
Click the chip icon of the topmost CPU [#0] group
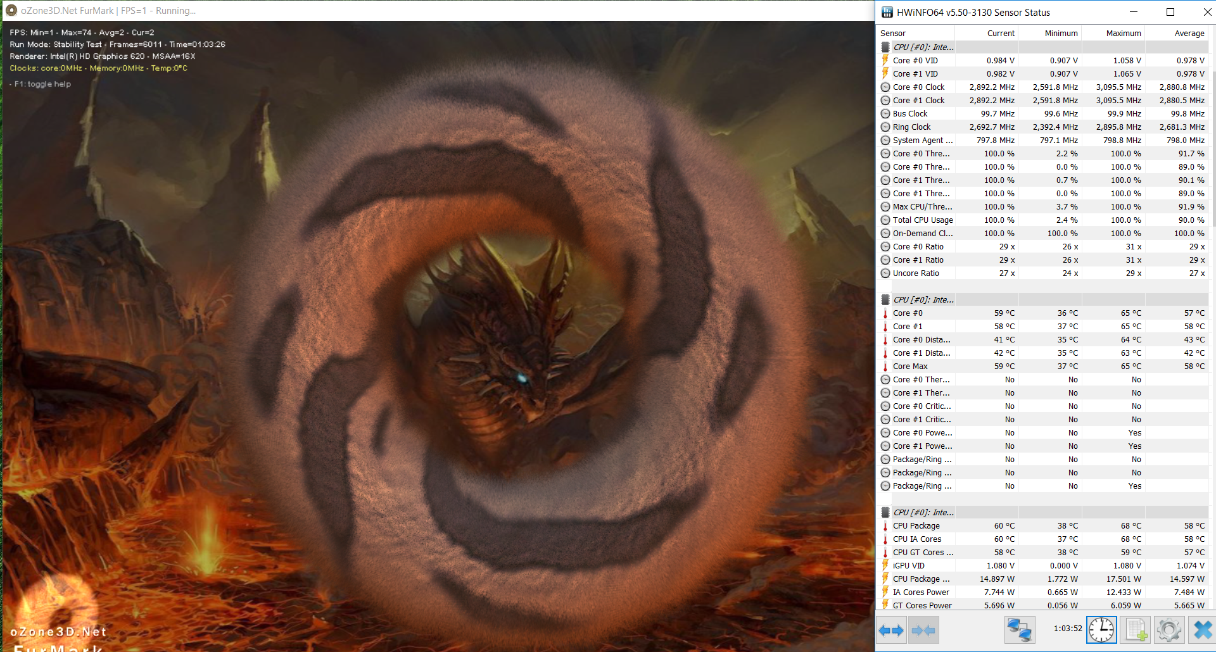point(885,47)
